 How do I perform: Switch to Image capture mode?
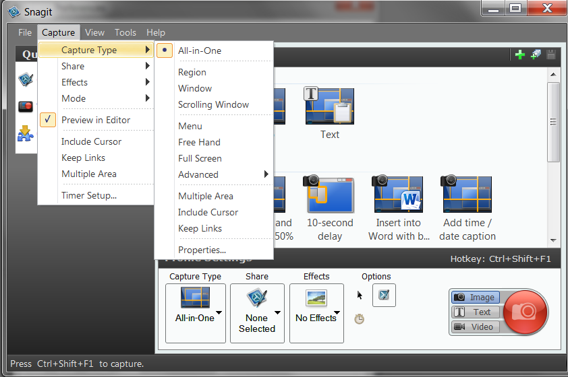click(x=476, y=297)
